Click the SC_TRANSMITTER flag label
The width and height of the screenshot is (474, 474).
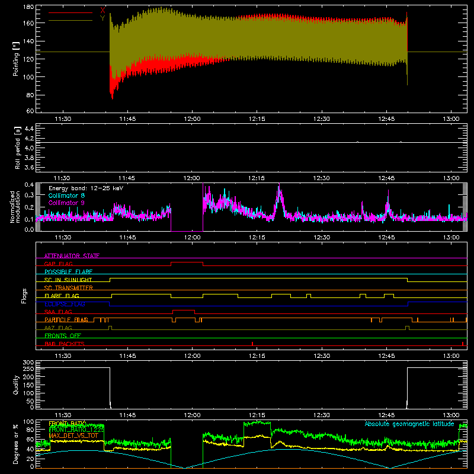click(69, 288)
